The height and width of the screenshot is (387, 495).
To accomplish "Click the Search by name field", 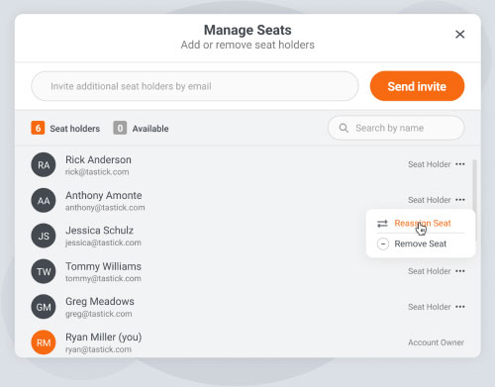I will click(396, 128).
